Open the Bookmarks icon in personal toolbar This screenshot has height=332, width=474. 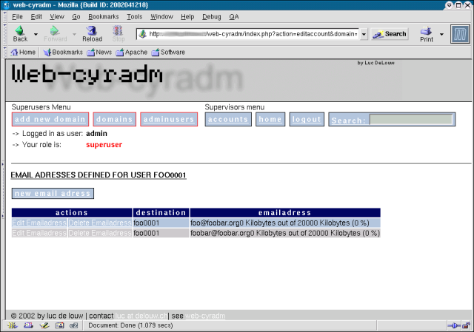click(x=62, y=52)
